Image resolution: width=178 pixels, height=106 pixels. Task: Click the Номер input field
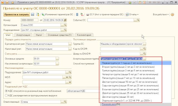29,20
